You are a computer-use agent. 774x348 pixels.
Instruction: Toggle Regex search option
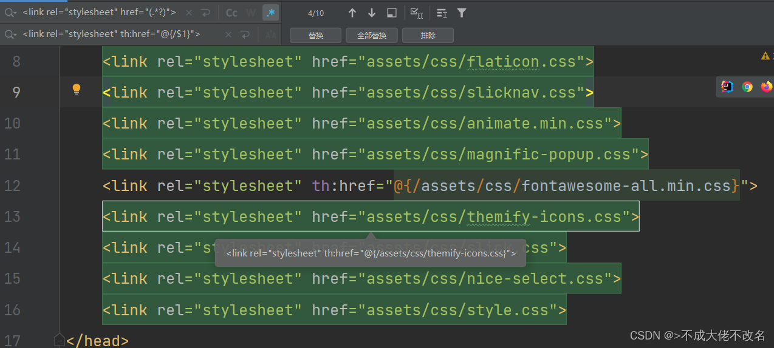pos(270,13)
